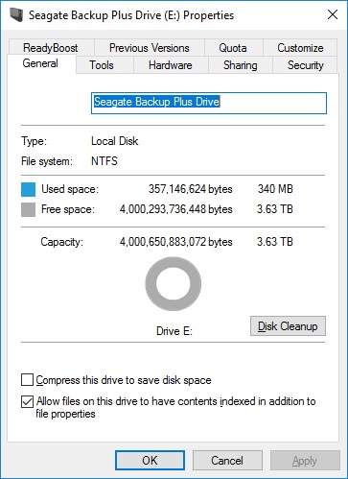This screenshot has width=348, height=479.
Task: Click the 'Drive E:' label
Action: click(x=174, y=331)
